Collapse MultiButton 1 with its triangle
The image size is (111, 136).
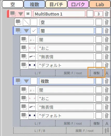pyautogui.click(x=21, y=14)
